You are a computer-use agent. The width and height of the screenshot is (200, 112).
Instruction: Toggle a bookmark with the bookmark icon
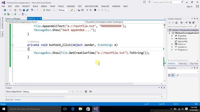click(95, 10)
